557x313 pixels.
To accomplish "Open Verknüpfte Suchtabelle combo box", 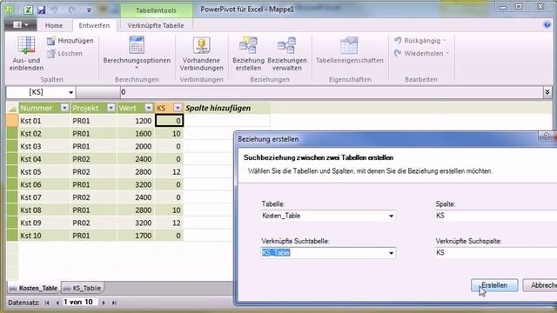I will pyautogui.click(x=328, y=253).
